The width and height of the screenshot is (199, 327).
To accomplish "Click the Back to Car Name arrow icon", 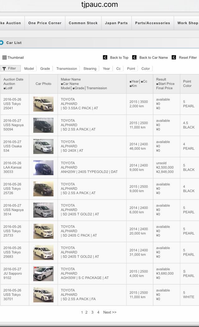I will point(134,57).
